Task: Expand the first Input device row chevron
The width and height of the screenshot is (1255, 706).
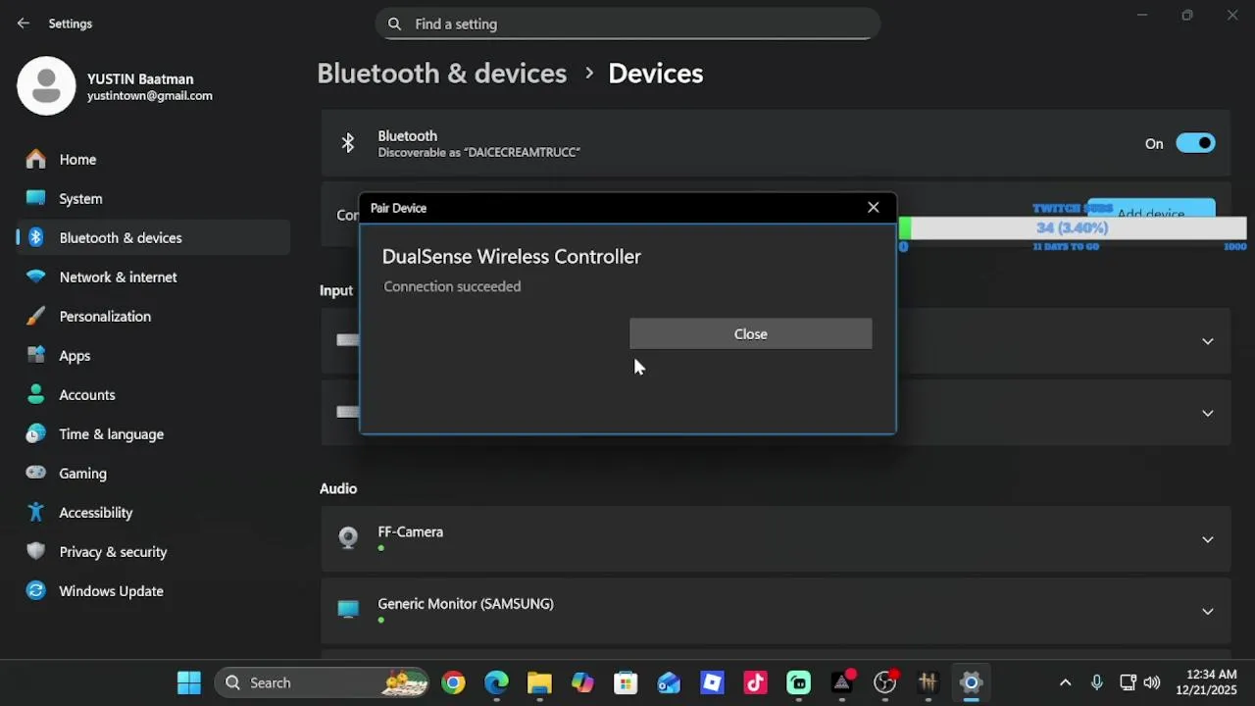Action: pyautogui.click(x=1208, y=341)
